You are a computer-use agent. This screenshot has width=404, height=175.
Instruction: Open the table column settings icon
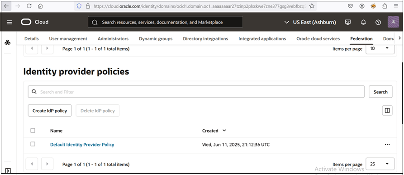[x=387, y=111]
